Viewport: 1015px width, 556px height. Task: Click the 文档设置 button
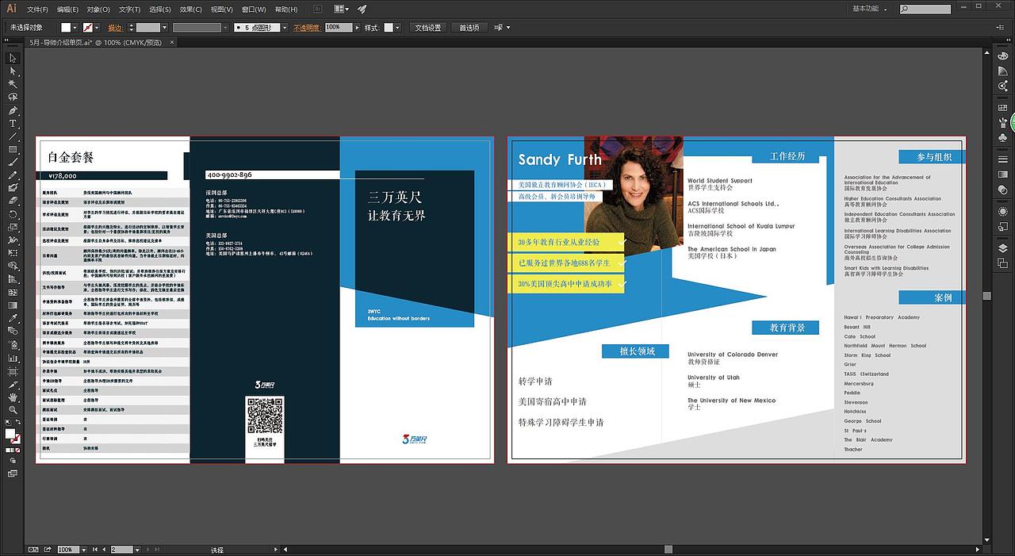click(428, 27)
